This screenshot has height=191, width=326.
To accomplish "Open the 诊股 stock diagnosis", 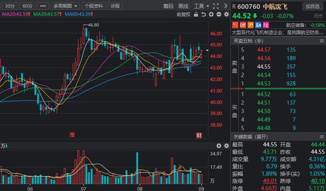I will pos(115,6).
